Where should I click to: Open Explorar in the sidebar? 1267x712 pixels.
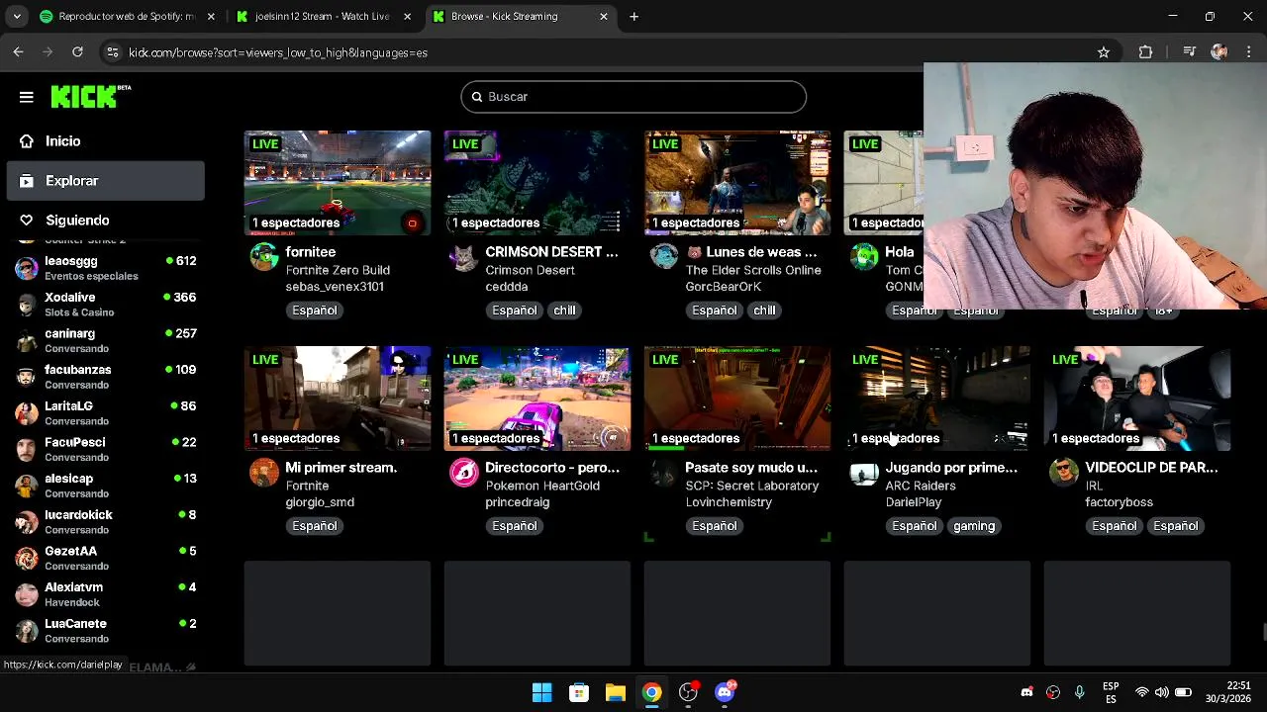click(106, 181)
